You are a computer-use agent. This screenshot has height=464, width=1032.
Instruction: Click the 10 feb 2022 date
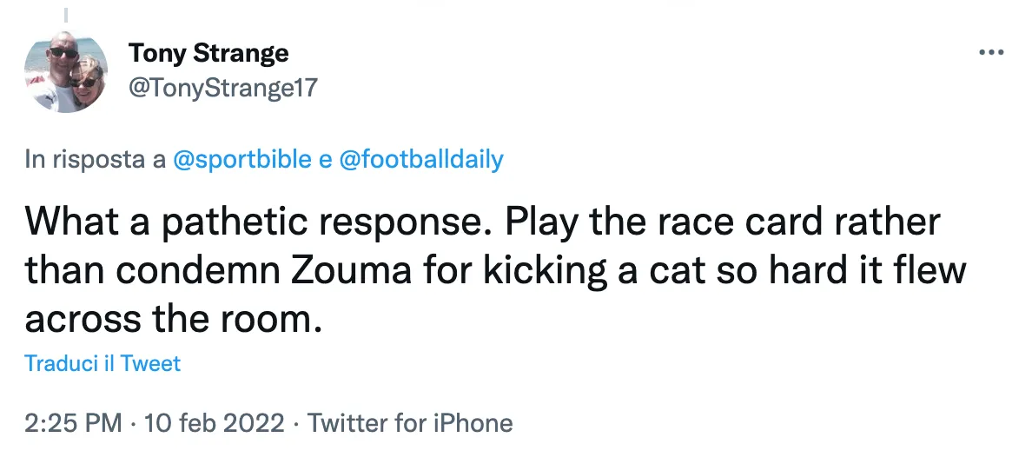click(214, 422)
